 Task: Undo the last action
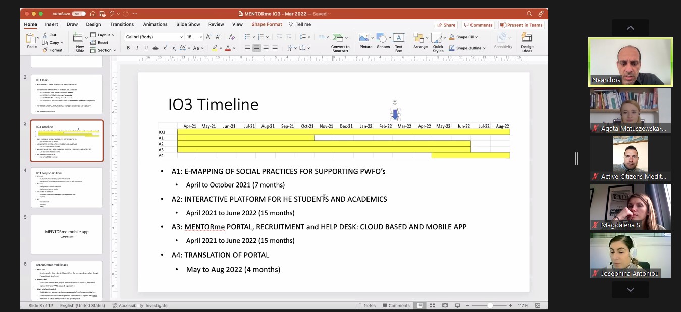click(112, 14)
